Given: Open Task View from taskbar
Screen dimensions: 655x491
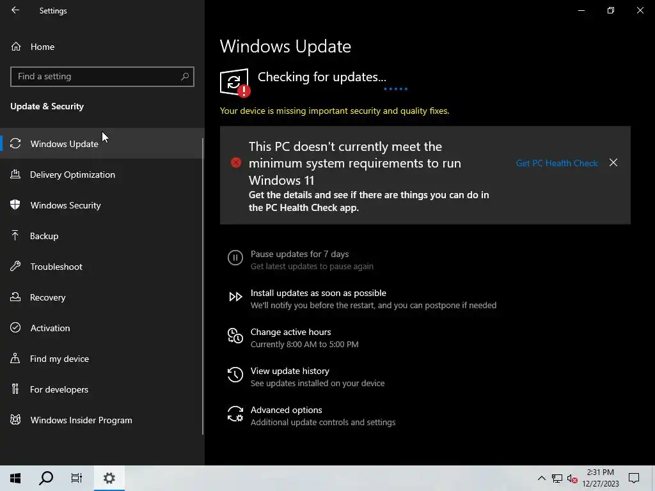Looking at the screenshot, I should point(77,478).
